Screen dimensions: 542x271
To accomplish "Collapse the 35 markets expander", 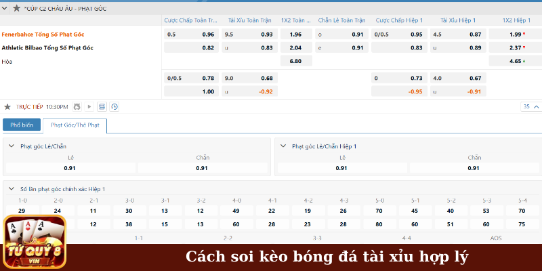I will click(x=531, y=107).
